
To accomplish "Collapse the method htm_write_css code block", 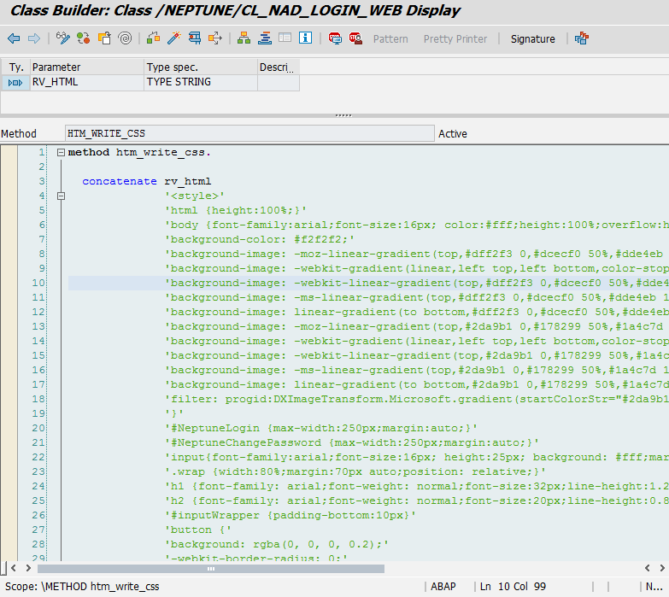I will click(x=61, y=153).
